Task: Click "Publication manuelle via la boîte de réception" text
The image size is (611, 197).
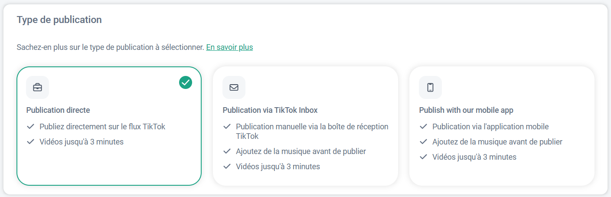Action: click(312, 127)
